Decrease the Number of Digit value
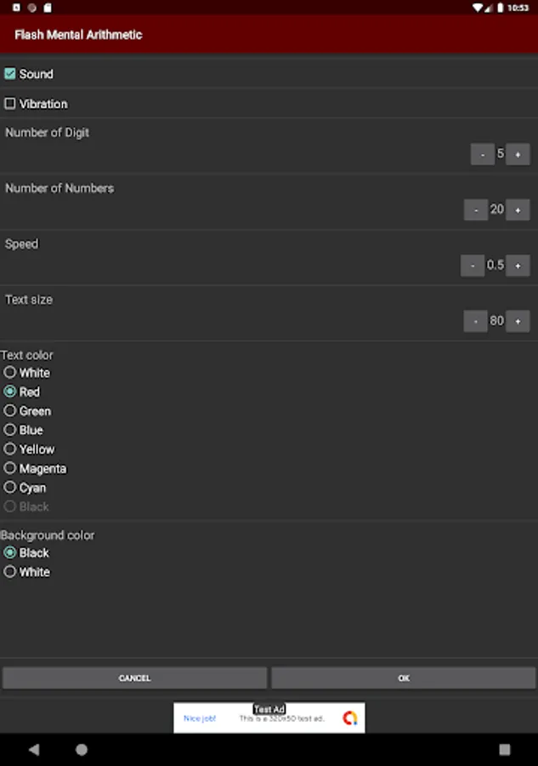The image size is (538, 766). pos(483,154)
